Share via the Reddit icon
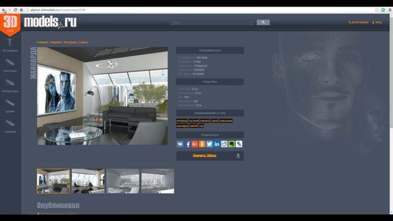The width and height of the screenshot is (393, 221). coord(224,144)
